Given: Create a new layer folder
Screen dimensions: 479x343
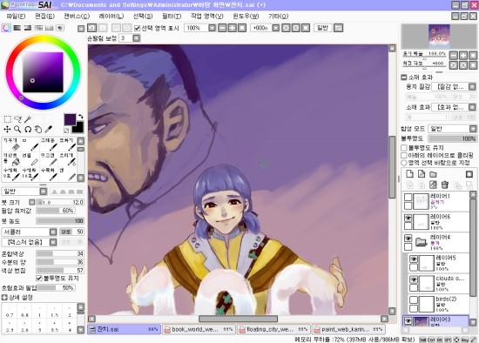Looking at the screenshot, I should pyautogui.click(x=433, y=174).
